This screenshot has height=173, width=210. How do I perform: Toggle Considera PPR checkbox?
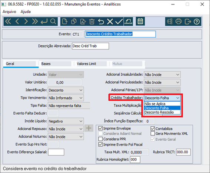pyautogui.click(x=100, y=139)
